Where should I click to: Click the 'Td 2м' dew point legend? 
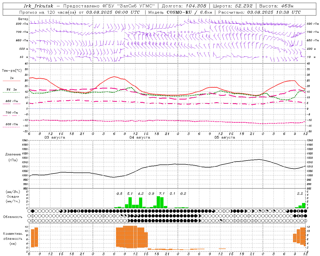point(12,89)
